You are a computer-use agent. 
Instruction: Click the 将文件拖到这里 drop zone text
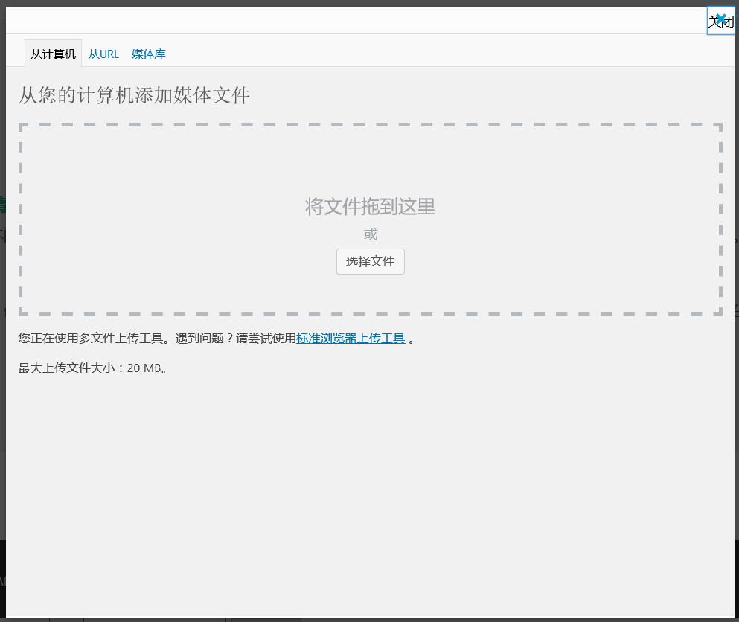click(x=370, y=207)
